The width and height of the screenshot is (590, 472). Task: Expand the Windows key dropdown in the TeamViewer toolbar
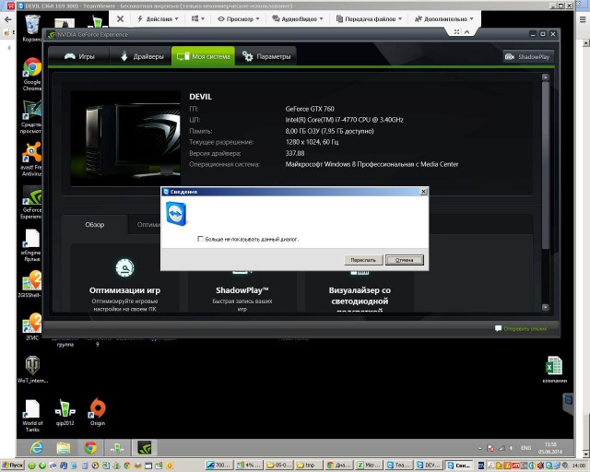point(197,18)
